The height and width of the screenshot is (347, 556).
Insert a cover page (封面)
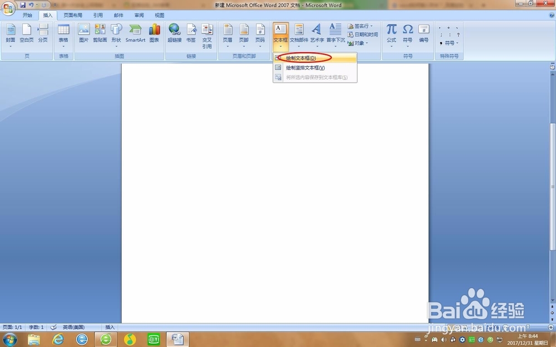pyautogui.click(x=11, y=36)
